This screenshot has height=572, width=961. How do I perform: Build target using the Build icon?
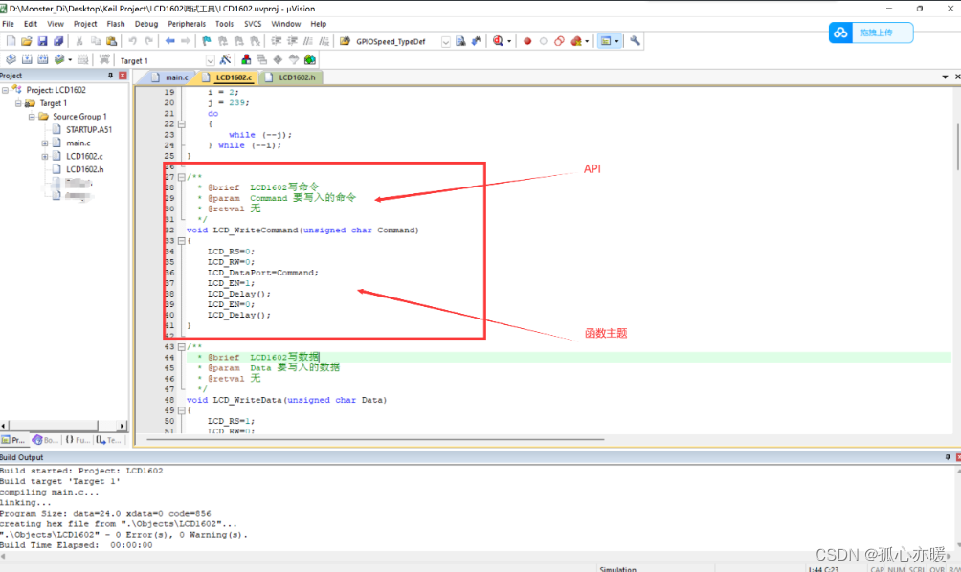coord(27,59)
